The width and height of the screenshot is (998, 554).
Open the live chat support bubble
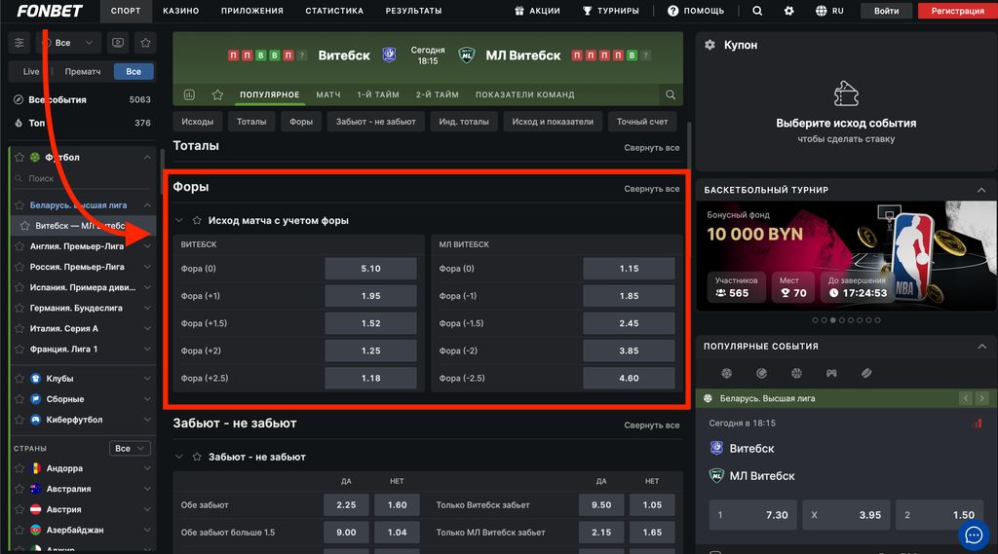pos(973,534)
